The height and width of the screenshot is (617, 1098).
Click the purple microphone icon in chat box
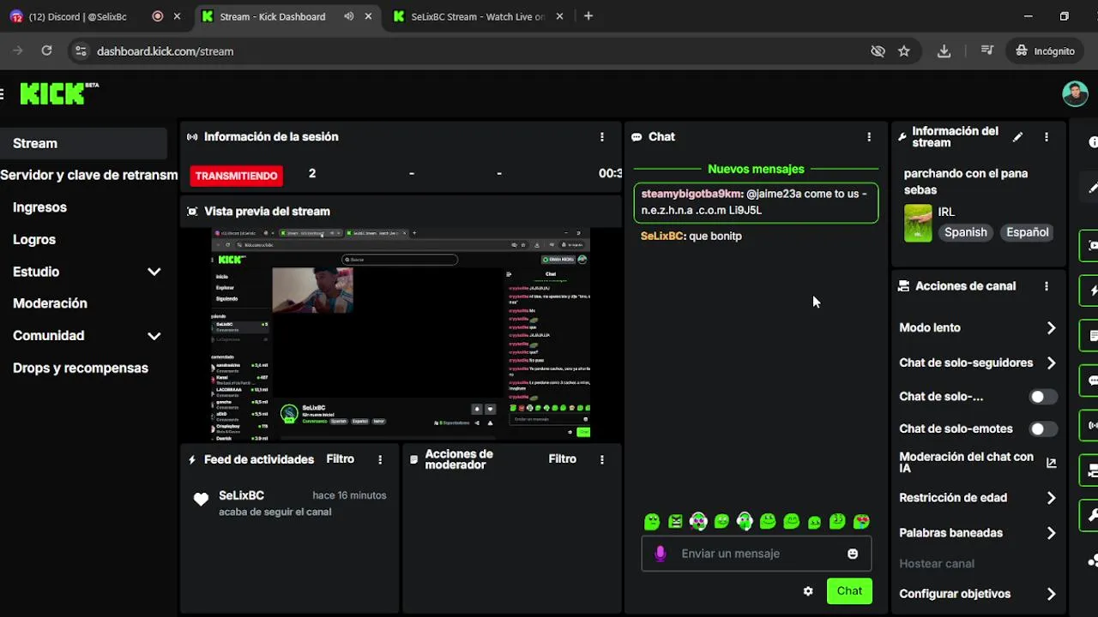coord(660,554)
